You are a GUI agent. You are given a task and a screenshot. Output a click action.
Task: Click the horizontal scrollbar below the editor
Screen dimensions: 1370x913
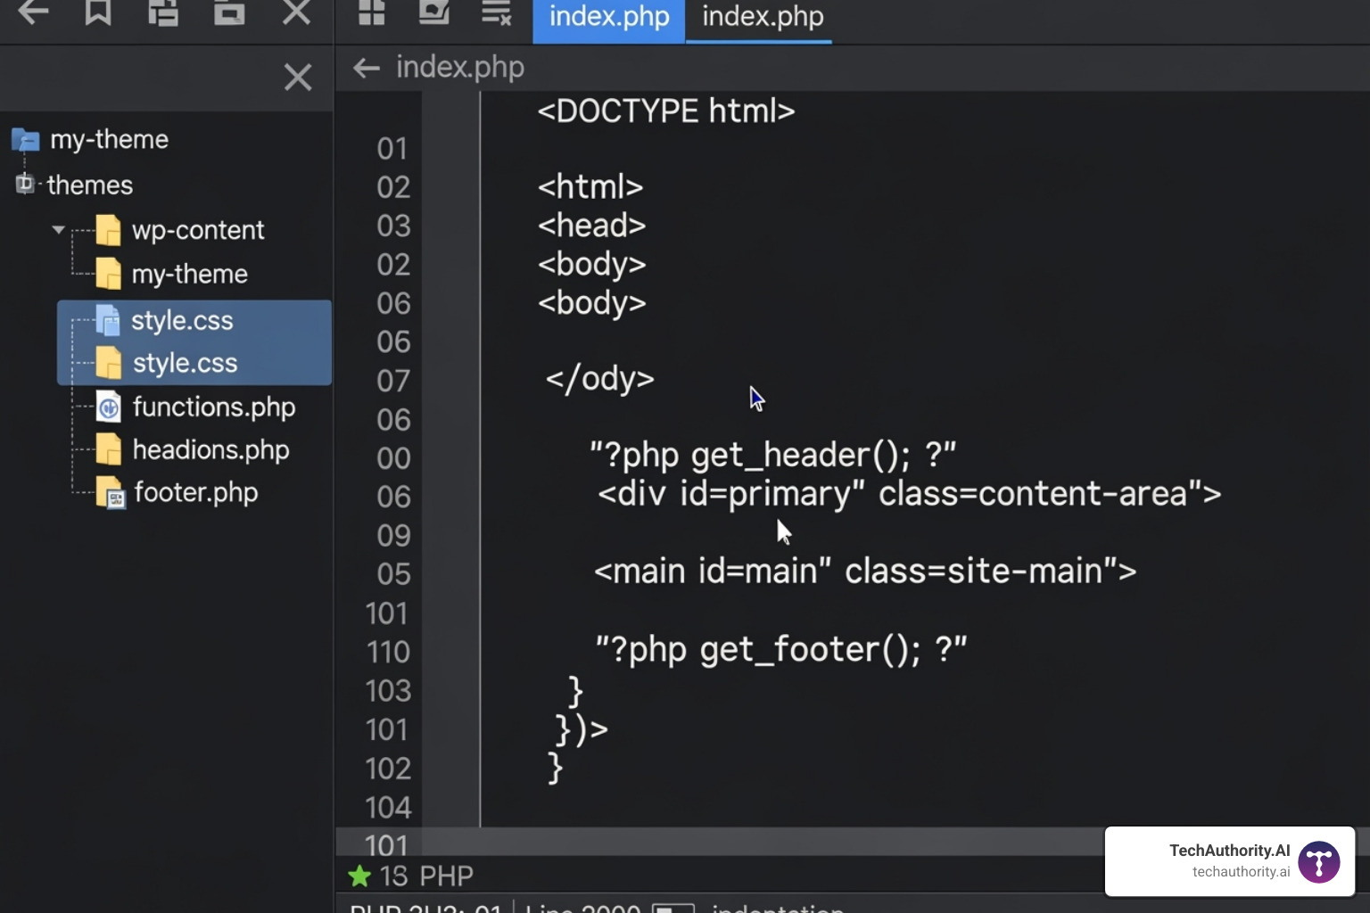pos(719,841)
